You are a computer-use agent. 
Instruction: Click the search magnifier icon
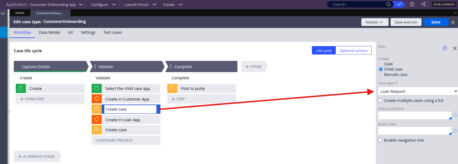[x=388, y=4]
